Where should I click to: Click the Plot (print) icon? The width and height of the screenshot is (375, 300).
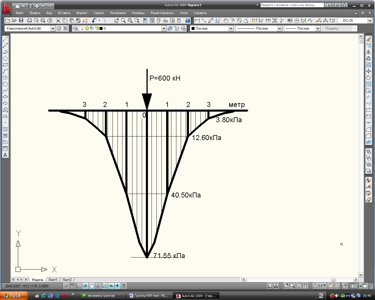pos(30,21)
